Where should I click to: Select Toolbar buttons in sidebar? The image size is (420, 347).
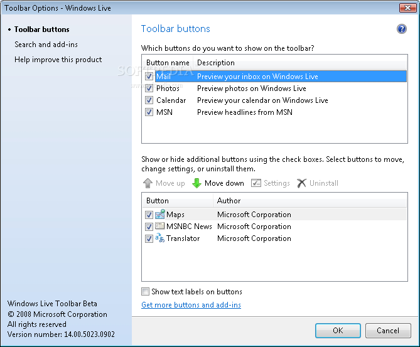tap(42, 29)
